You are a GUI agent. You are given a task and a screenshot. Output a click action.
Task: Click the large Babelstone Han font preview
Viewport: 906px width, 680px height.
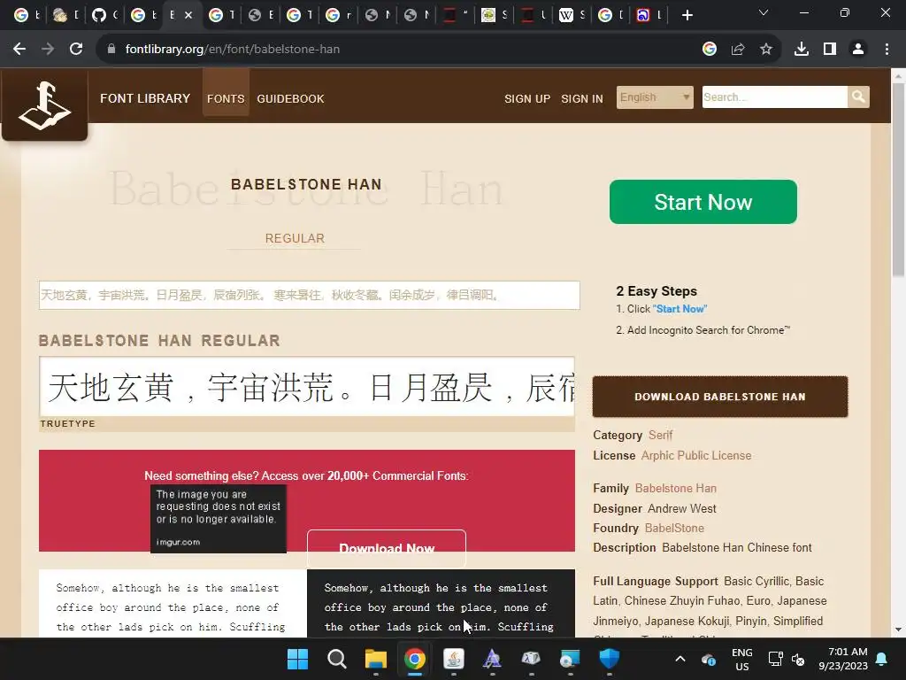pos(307,387)
